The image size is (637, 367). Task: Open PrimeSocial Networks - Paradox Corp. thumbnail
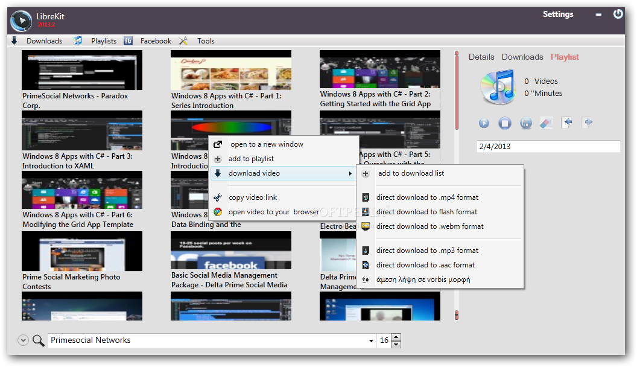82,70
